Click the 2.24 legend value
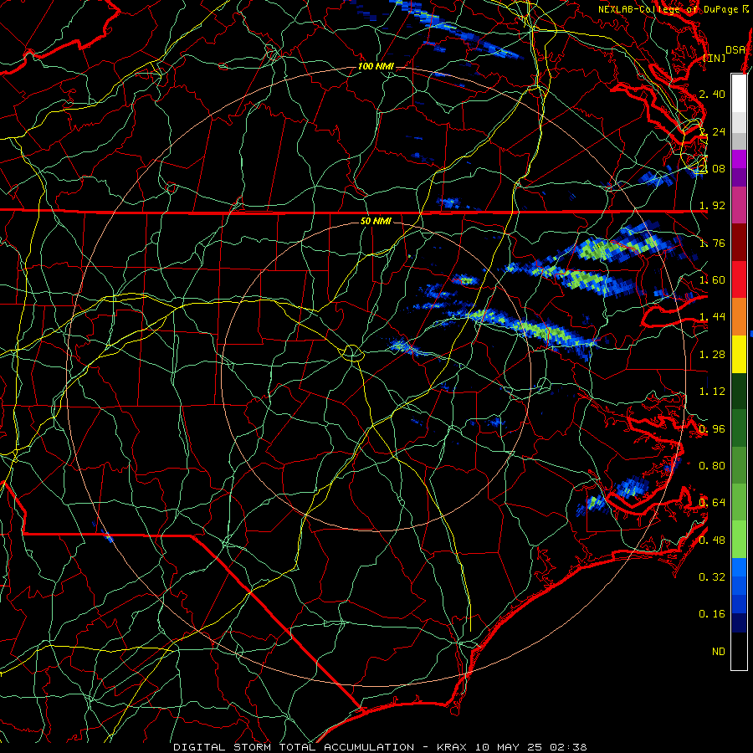 point(712,131)
